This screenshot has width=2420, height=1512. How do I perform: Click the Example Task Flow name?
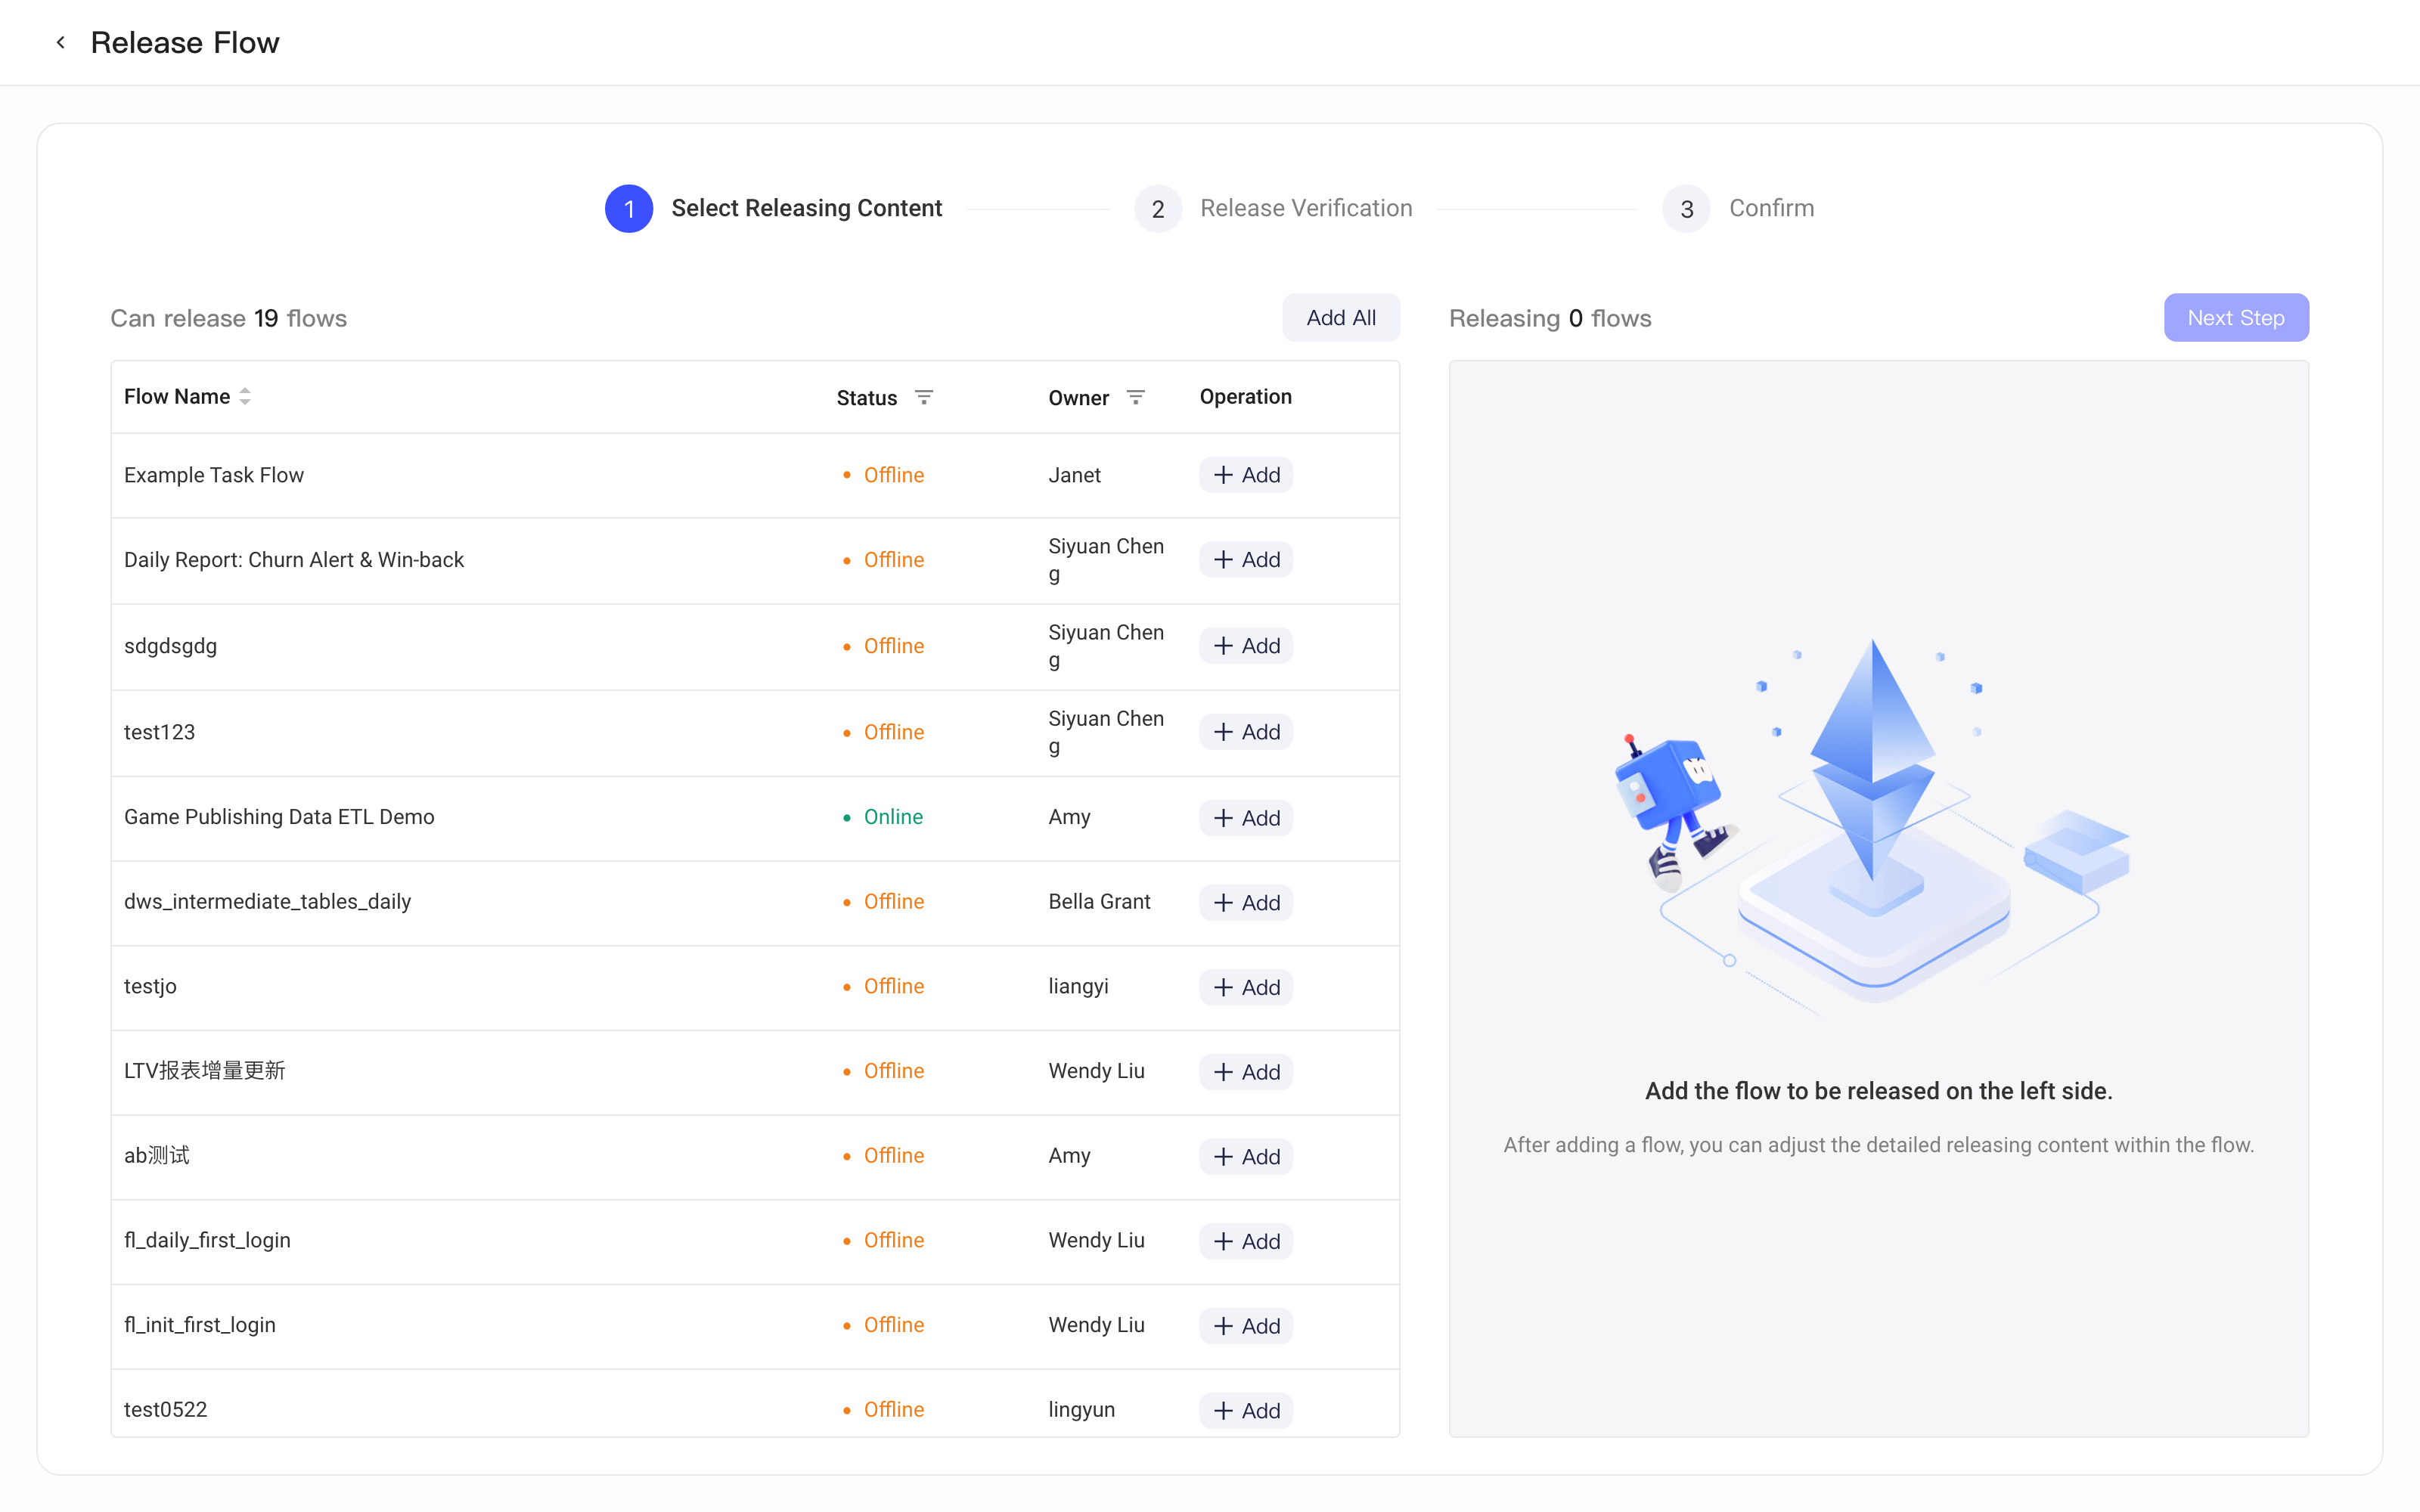point(214,475)
